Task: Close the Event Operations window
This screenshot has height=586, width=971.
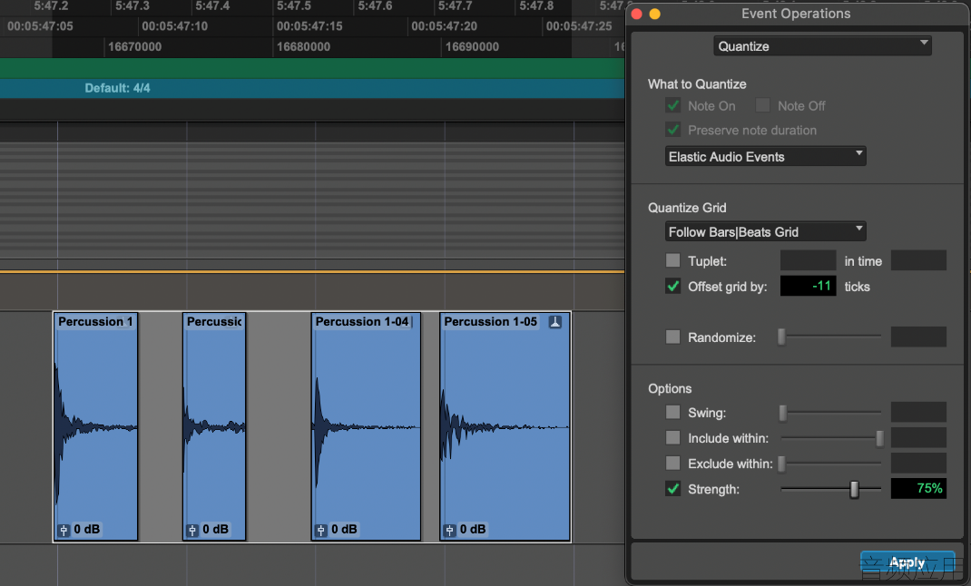Action: tap(637, 15)
